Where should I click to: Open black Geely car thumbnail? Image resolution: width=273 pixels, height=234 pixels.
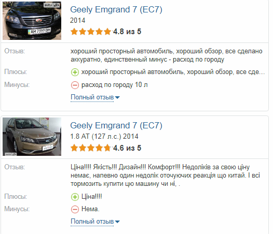32,21
